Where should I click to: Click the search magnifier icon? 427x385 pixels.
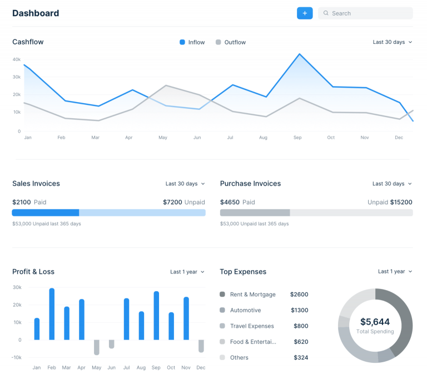pos(326,13)
